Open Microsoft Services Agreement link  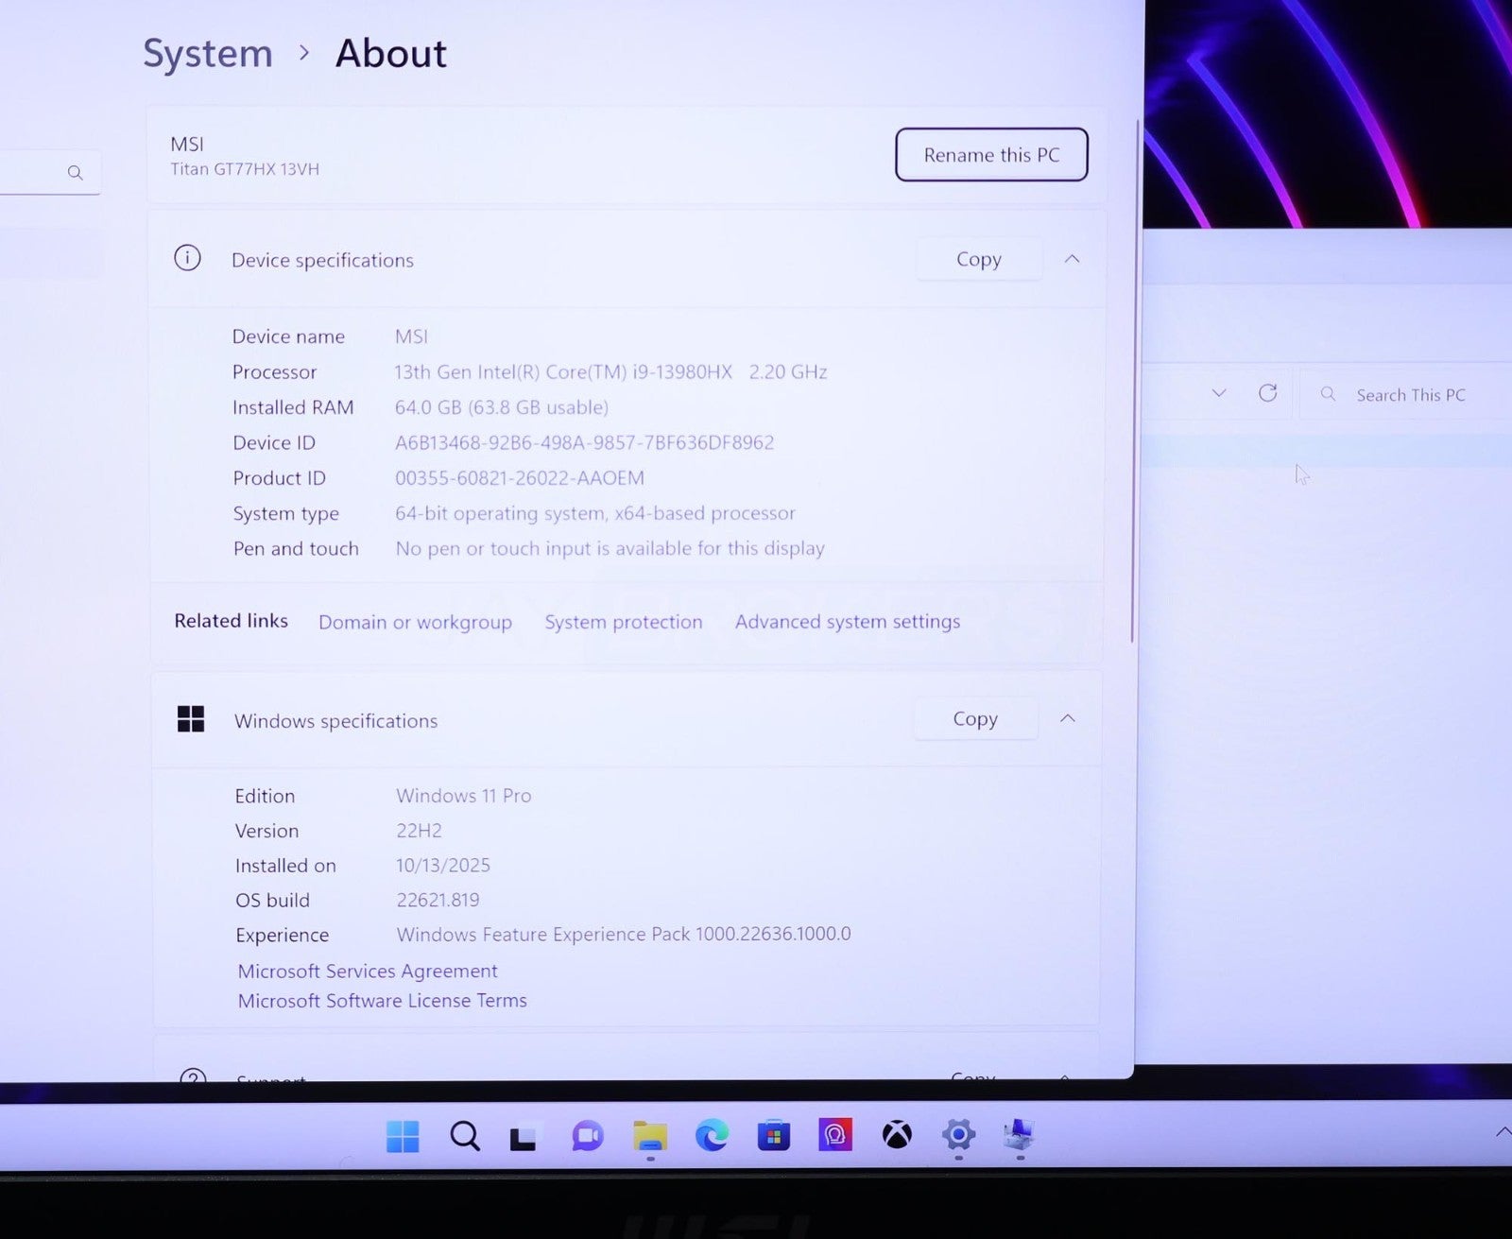tap(368, 972)
